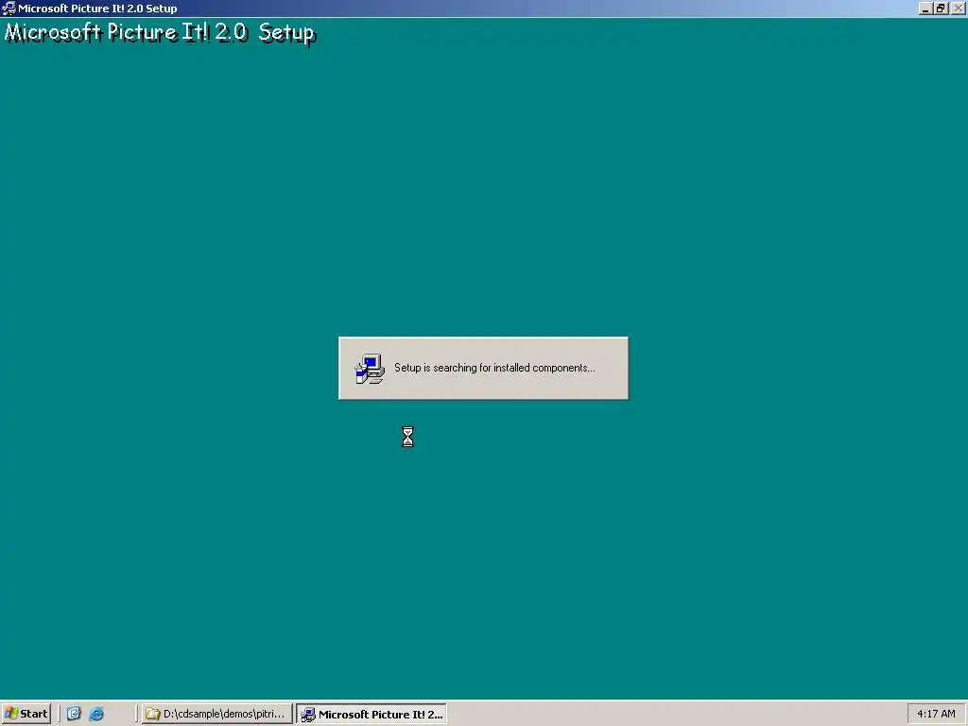Click folder icon on the cdsample taskbar button

tap(152, 715)
